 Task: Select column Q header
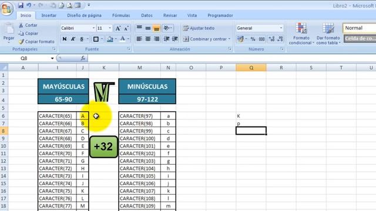pos(251,68)
